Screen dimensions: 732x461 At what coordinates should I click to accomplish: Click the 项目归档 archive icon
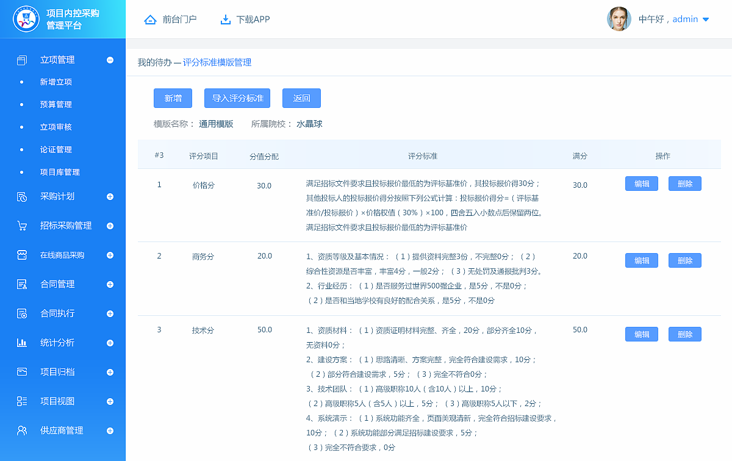tap(21, 372)
